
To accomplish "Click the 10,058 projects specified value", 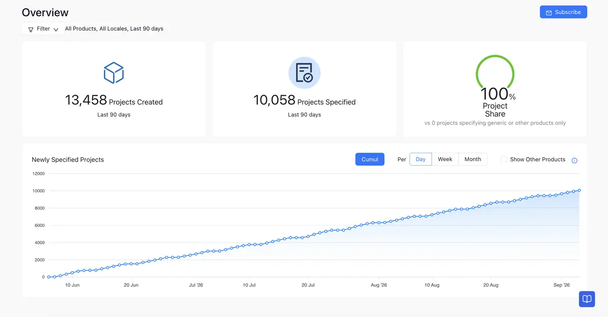I will click(x=274, y=100).
